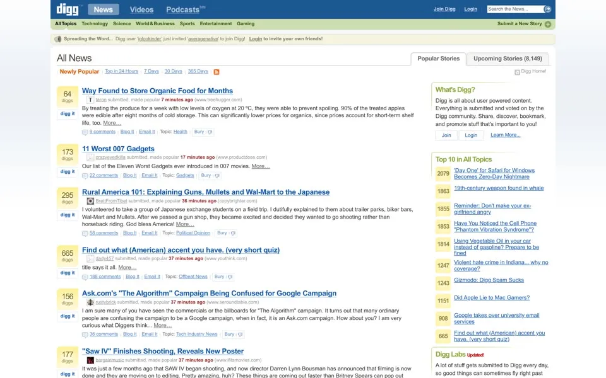This screenshot has height=378, width=606.
Task: Click comment bubble icon beside 9 comments
Action: (x=85, y=132)
